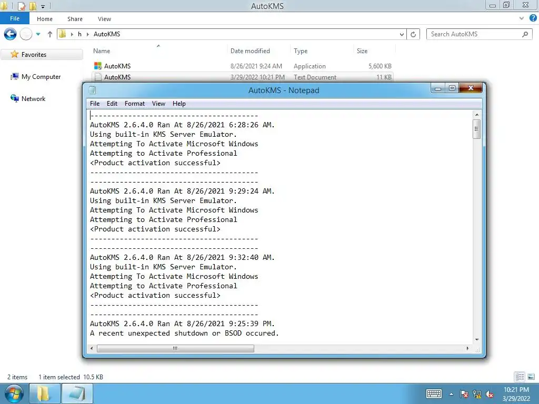Go up one folder level
This screenshot has width=539, height=404.
point(50,34)
